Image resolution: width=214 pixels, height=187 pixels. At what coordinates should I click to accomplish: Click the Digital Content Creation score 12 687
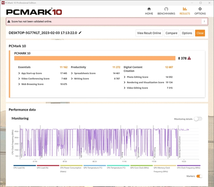point(169,67)
